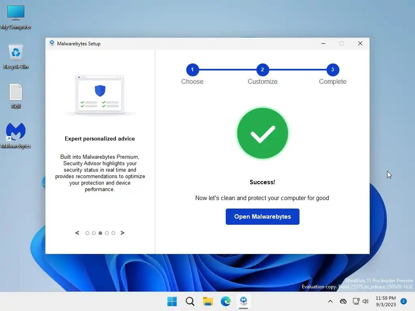Click the 'Customize' step label
The width and height of the screenshot is (415, 311).
[263, 81]
